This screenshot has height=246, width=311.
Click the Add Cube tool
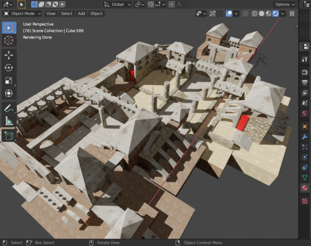pos(9,135)
